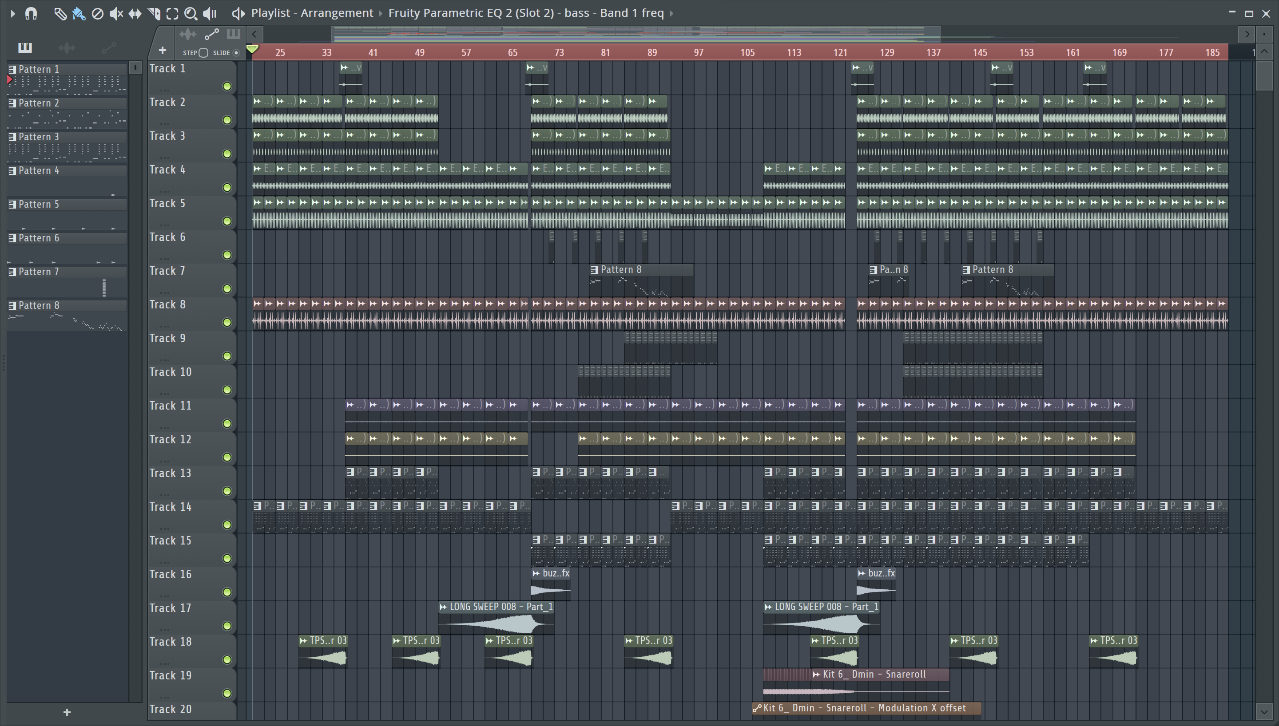Screen dimensions: 1279x726
Task: Add a new track with plus button
Action: tap(162, 50)
